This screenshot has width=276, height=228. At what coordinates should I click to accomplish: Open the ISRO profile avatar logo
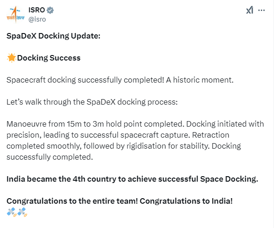pos(16,14)
